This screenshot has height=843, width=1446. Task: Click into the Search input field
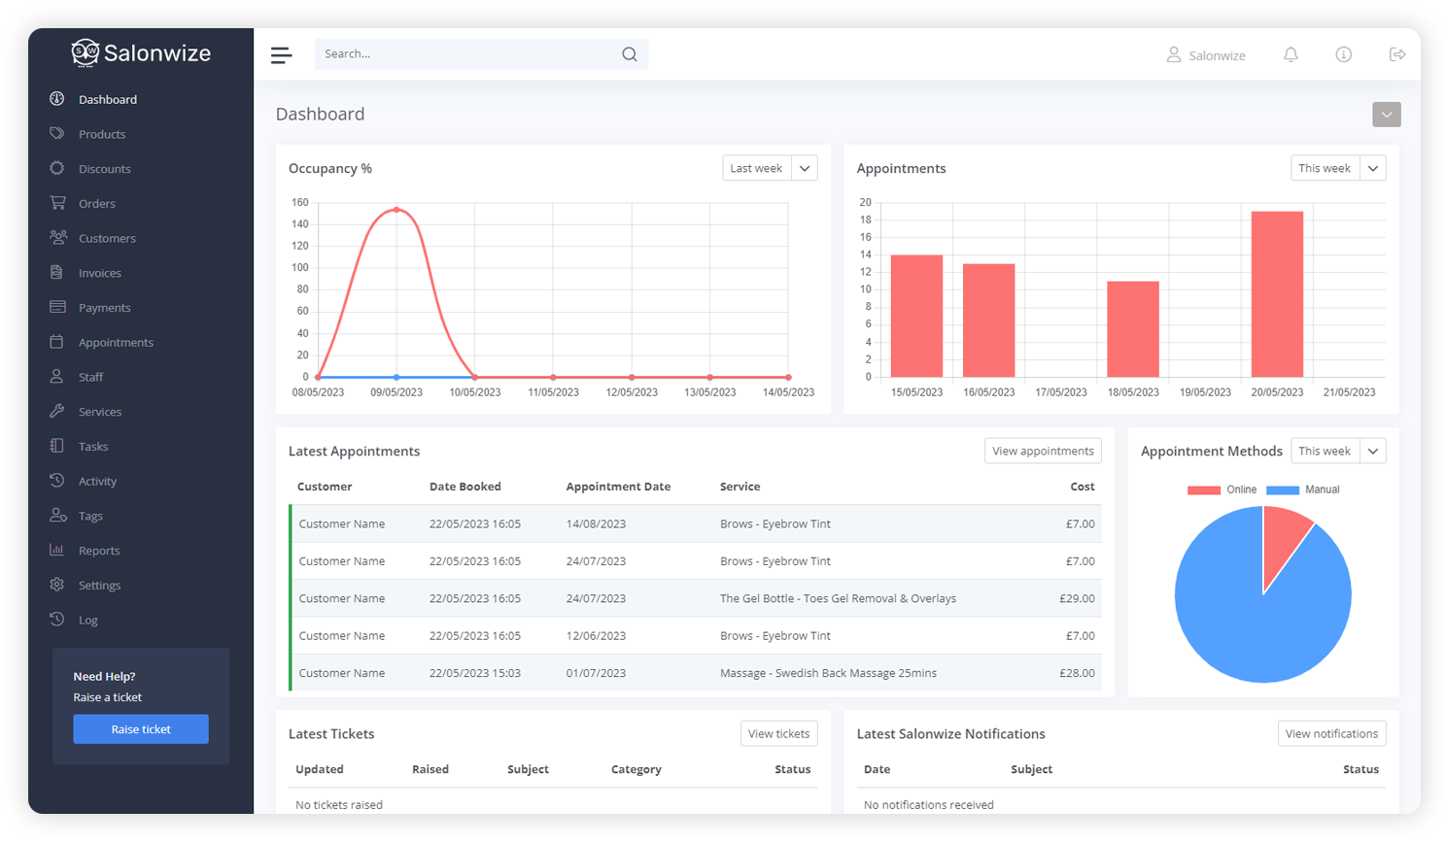[466, 54]
